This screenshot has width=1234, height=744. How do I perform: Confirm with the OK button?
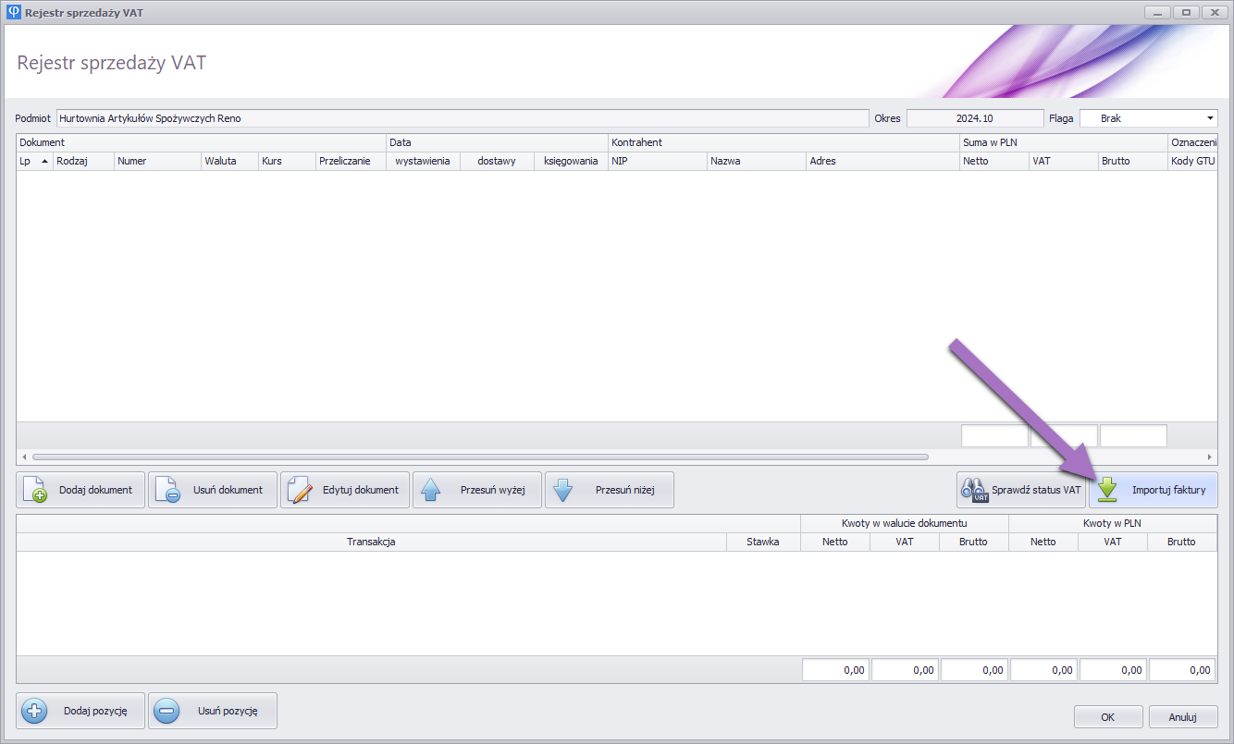[1107, 716]
